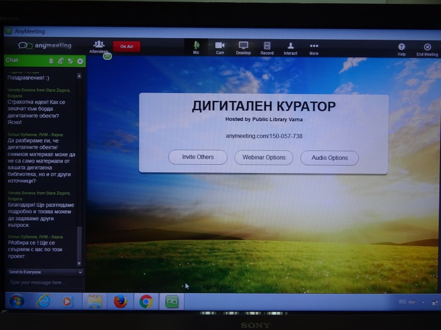Open Google Chrome from the taskbar

pyautogui.click(x=146, y=301)
